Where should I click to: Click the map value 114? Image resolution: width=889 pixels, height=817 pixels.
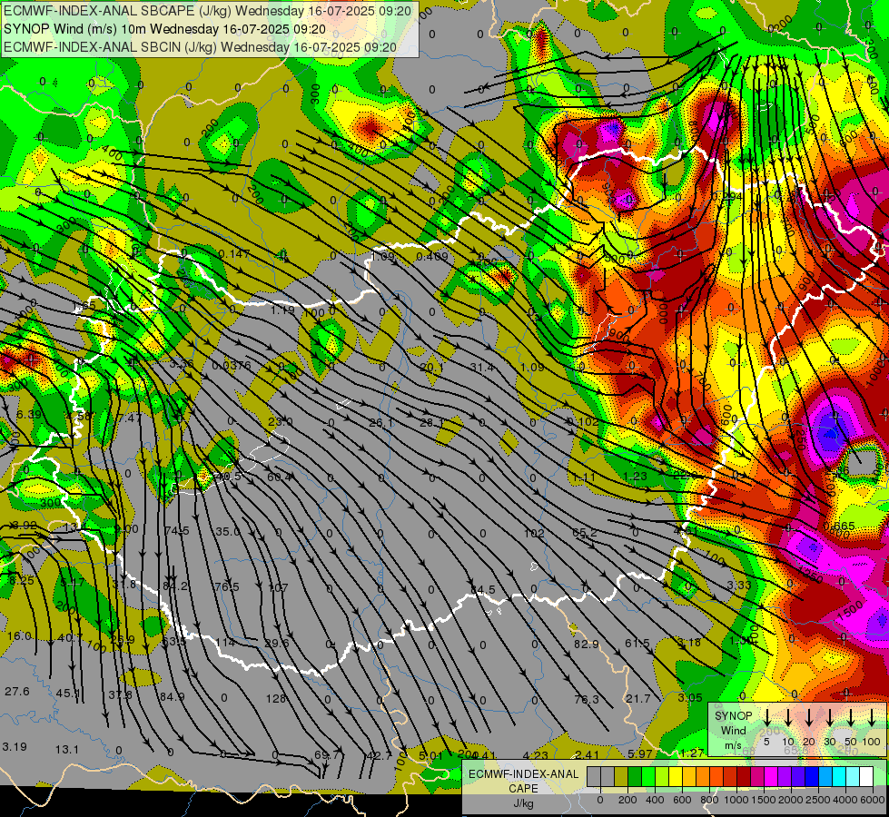coord(225,643)
